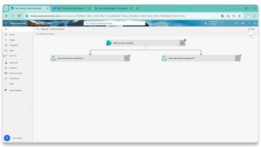Viewport: 261px width, 147px height.
Task: Switch to the Mail - Phornchita Silaon tab
Action: coord(72,8)
